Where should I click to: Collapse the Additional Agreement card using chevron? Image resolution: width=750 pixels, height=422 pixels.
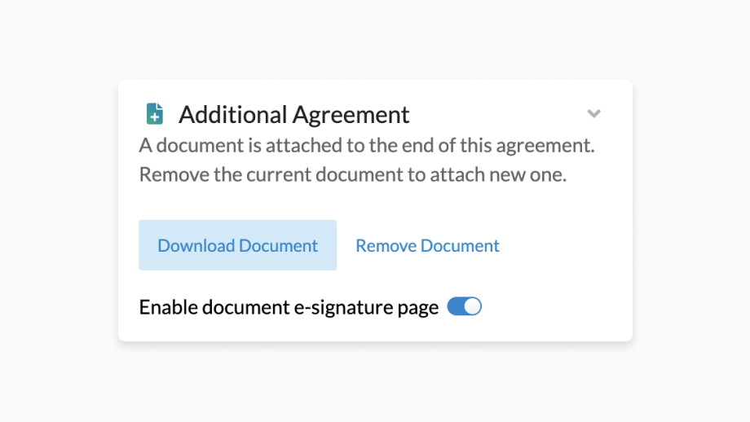tap(594, 113)
